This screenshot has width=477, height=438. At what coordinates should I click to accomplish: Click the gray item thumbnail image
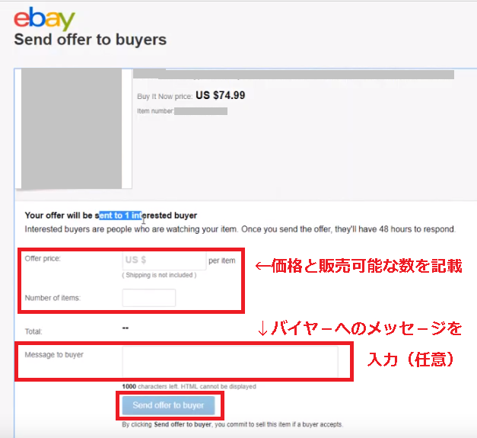pyautogui.click(x=72, y=128)
